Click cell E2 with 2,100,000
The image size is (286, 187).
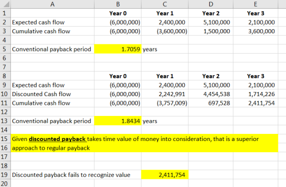point(255,22)
